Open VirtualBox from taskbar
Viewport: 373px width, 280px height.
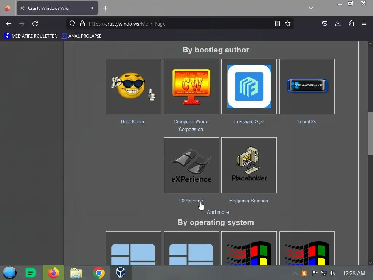(121, 273)
